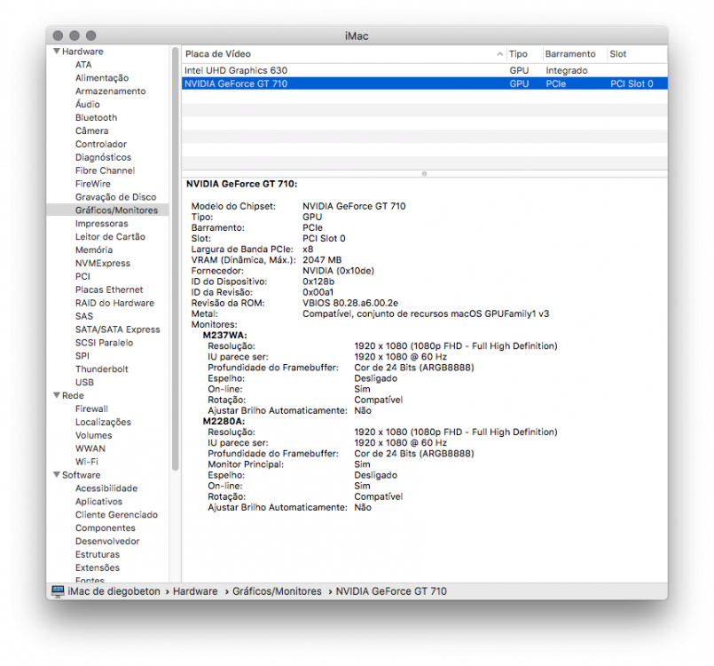Sort by the Placa de Vídeo column arrow
714x666 pixels.
[499, 54]
